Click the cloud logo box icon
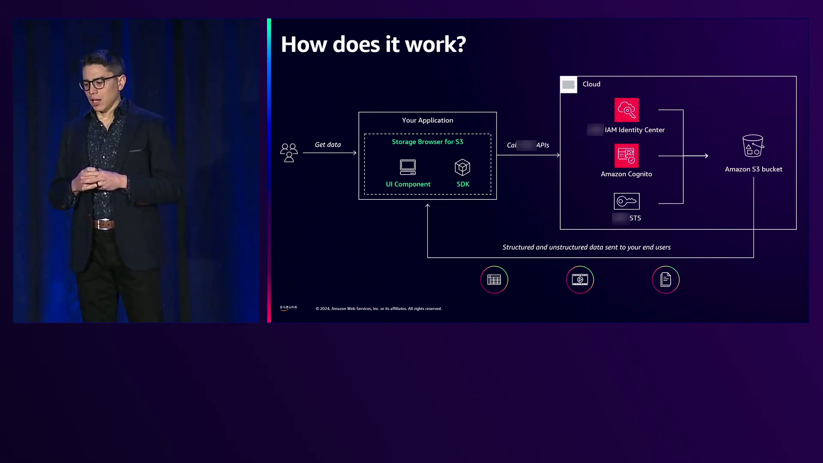The width and height of the screenshot is (823, 463). (x=569, y=84)
